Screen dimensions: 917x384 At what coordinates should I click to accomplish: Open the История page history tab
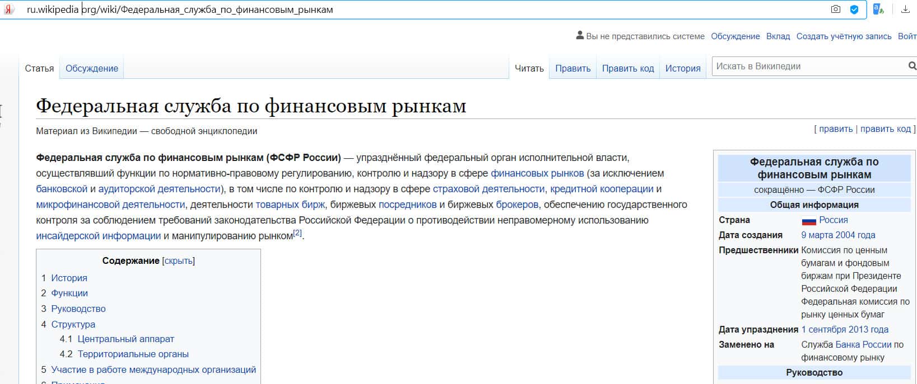[x=682, y=68]
